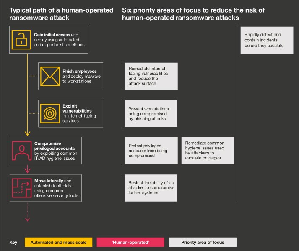Select the red 'Human-operated' key swatch
299x251 pixels.
[x=131, y=242]
